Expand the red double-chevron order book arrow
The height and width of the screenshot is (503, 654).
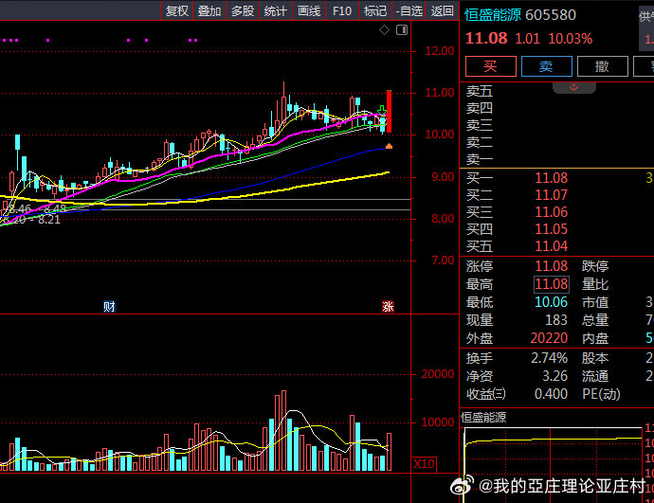point(572,87)
